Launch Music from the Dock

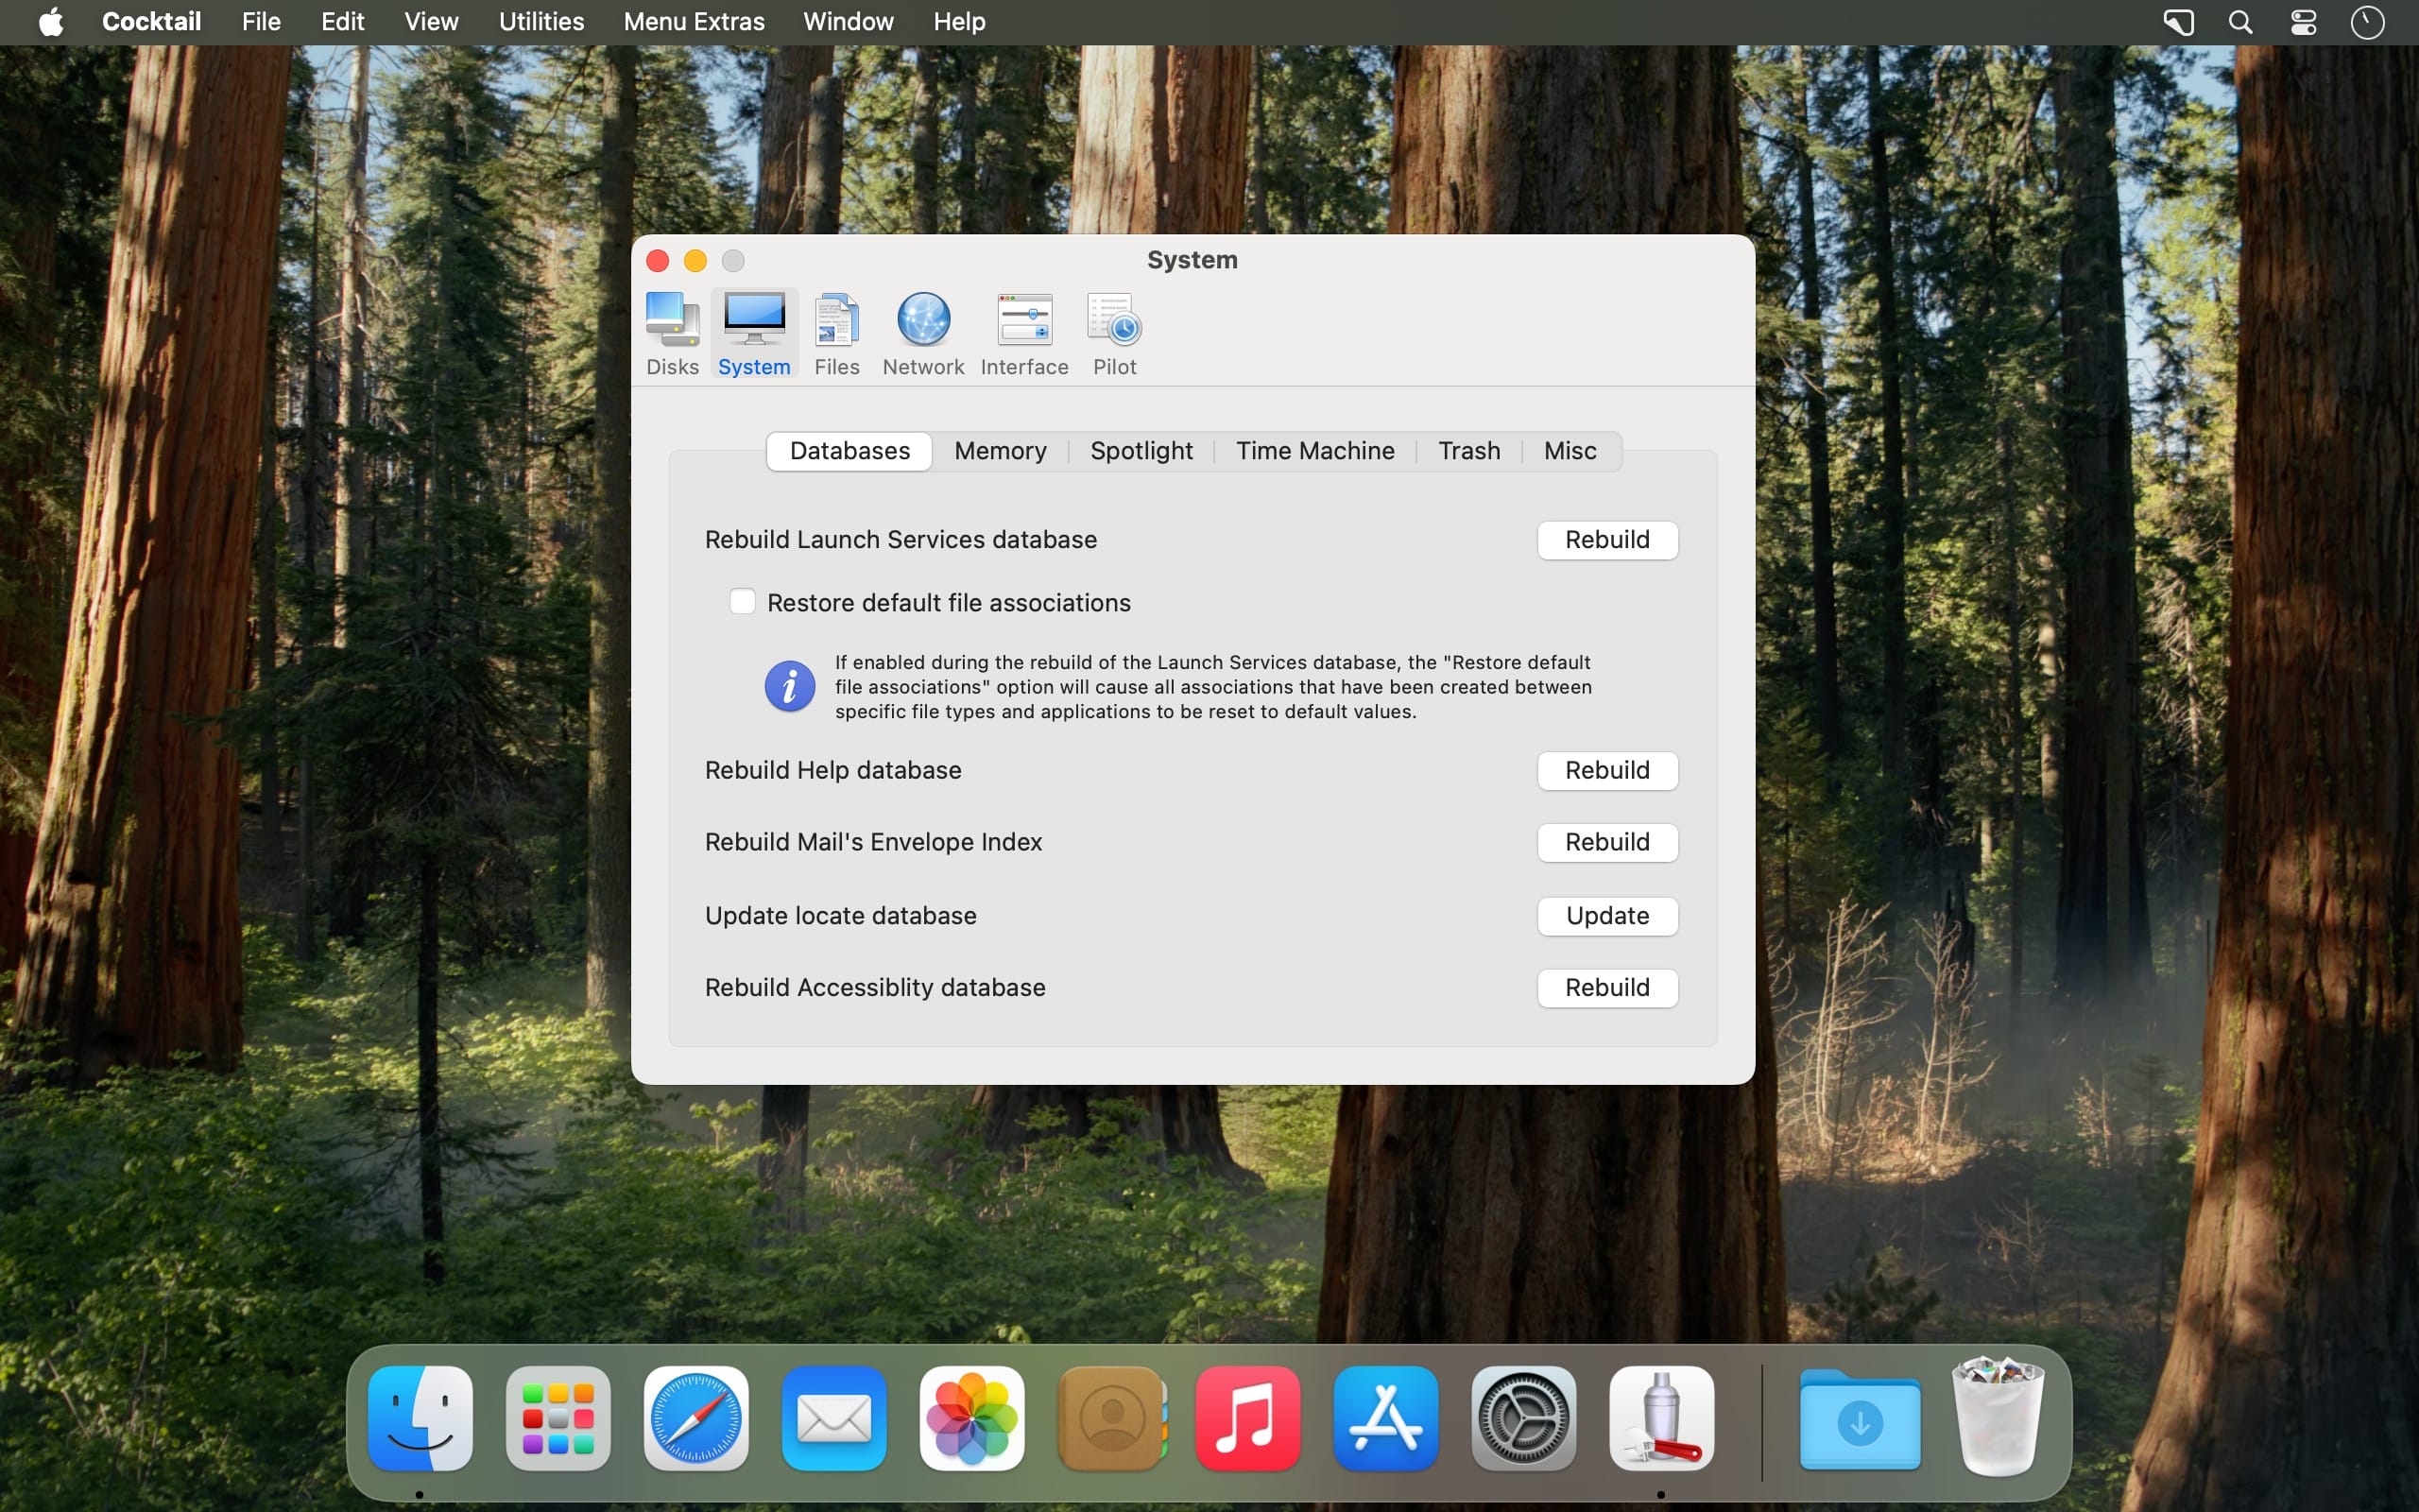(x=1247, y=1418)
